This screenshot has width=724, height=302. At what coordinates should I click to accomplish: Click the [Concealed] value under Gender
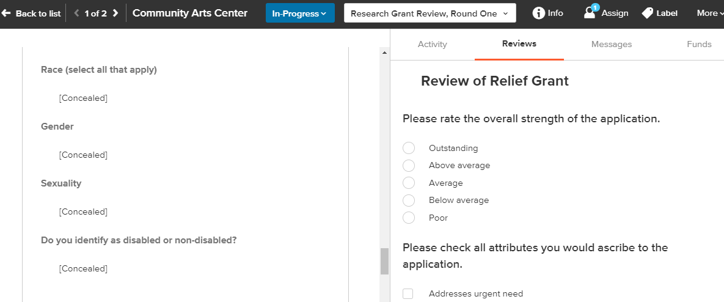click(83, 155)
